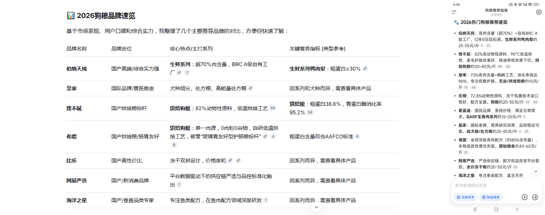Tap the battery indicator in the phone status bar
This screenshot has height=215, width=545.
pos(536,4)
